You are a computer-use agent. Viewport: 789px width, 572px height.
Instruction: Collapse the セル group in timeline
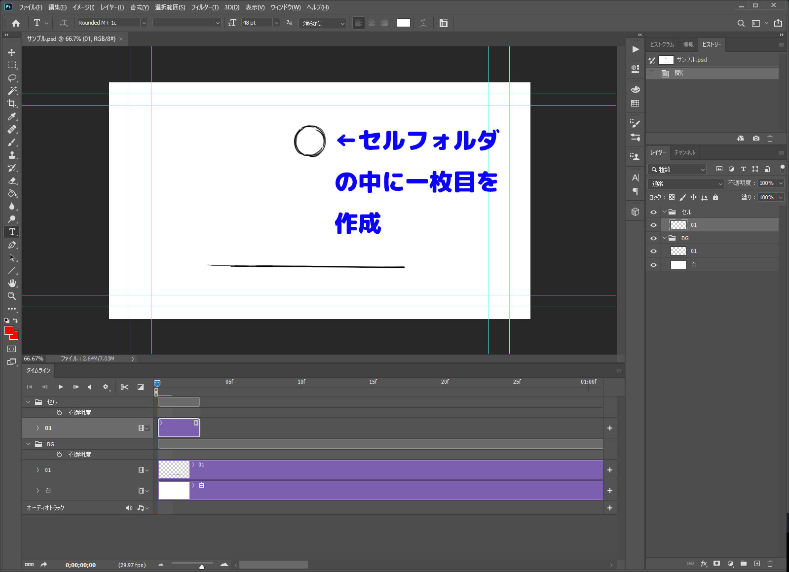point(28,402)
